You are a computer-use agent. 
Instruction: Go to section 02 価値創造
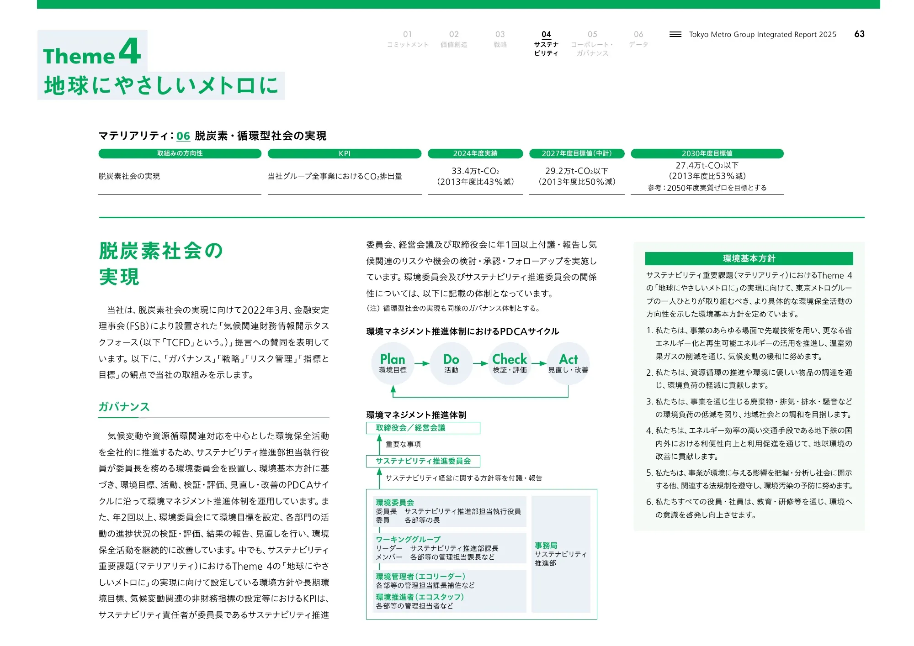454,39
